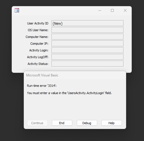Focus the User Activity ID field
The height and width of the screenshot is (141, 144).
pyautogui.click(x=88, y=23)
